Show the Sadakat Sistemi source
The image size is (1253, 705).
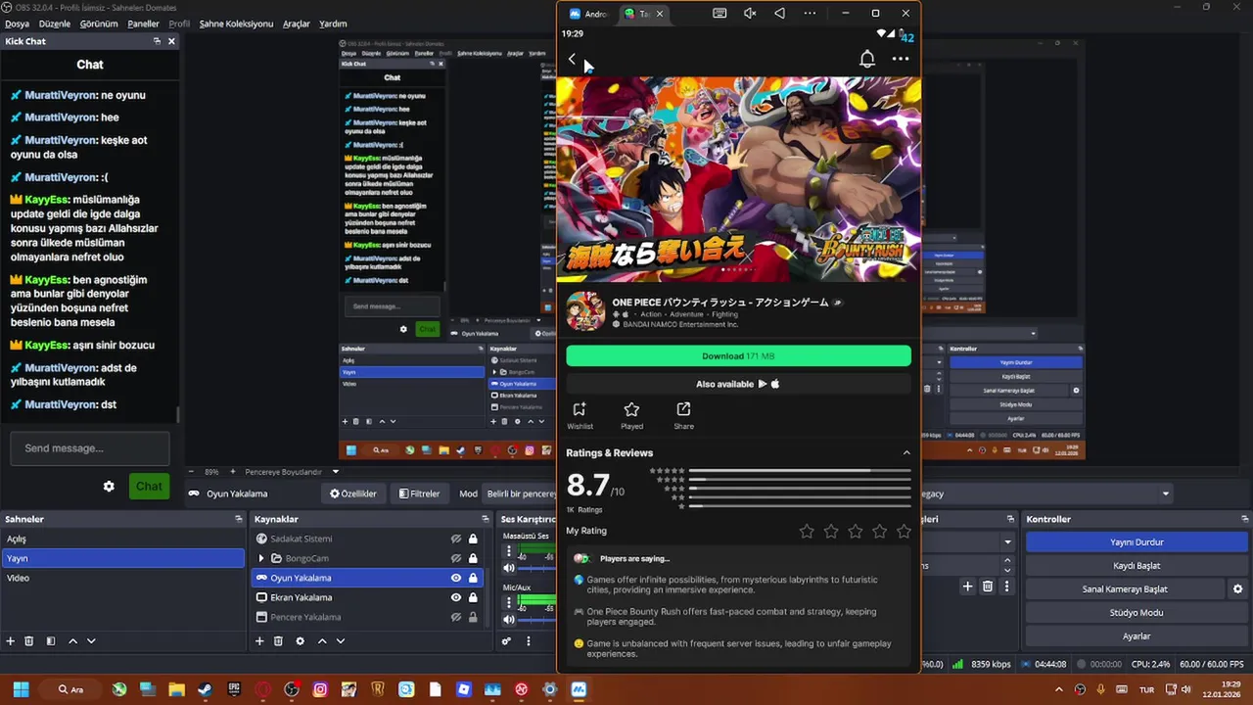[455, 539]
